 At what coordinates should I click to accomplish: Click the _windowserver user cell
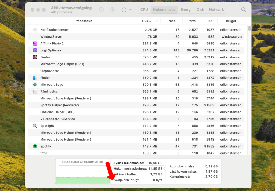coord(231,36)
